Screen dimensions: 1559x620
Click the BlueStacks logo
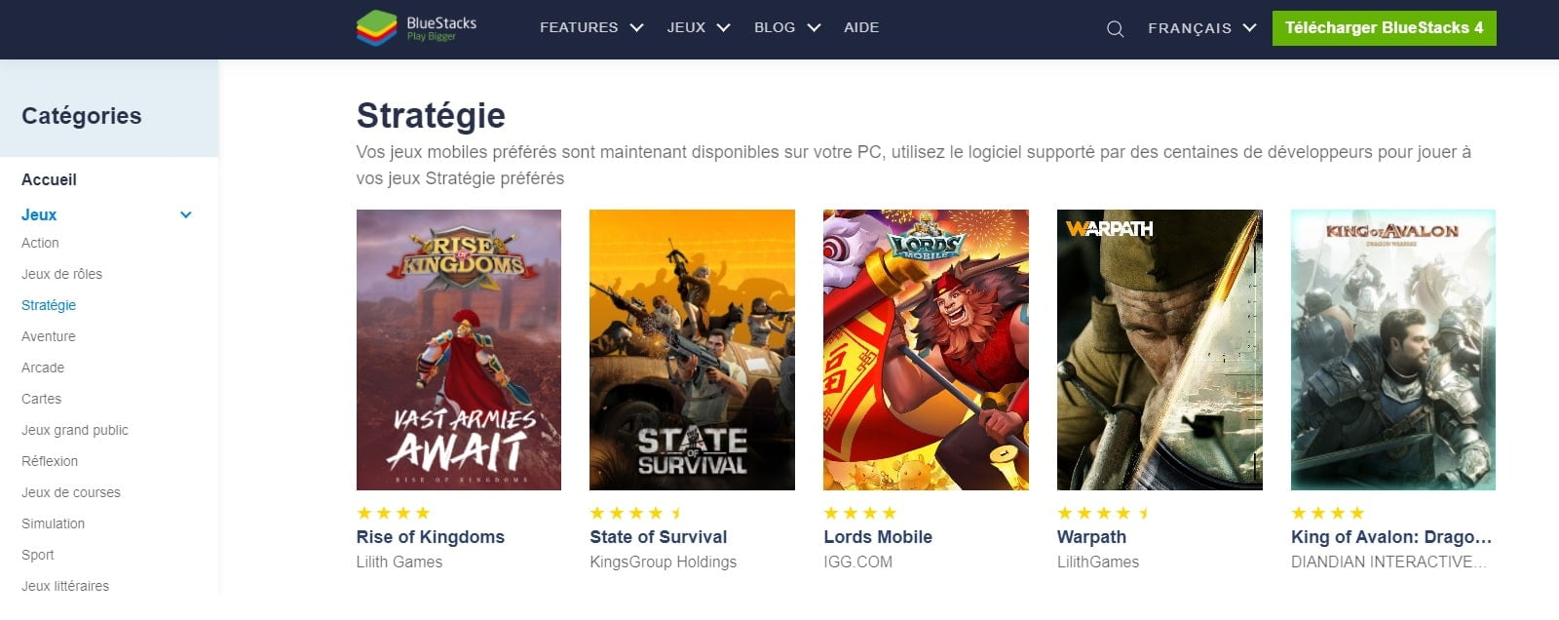(417, 28)
